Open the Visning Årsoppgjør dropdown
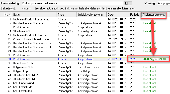Screen dimensions: 170x94 164,3
